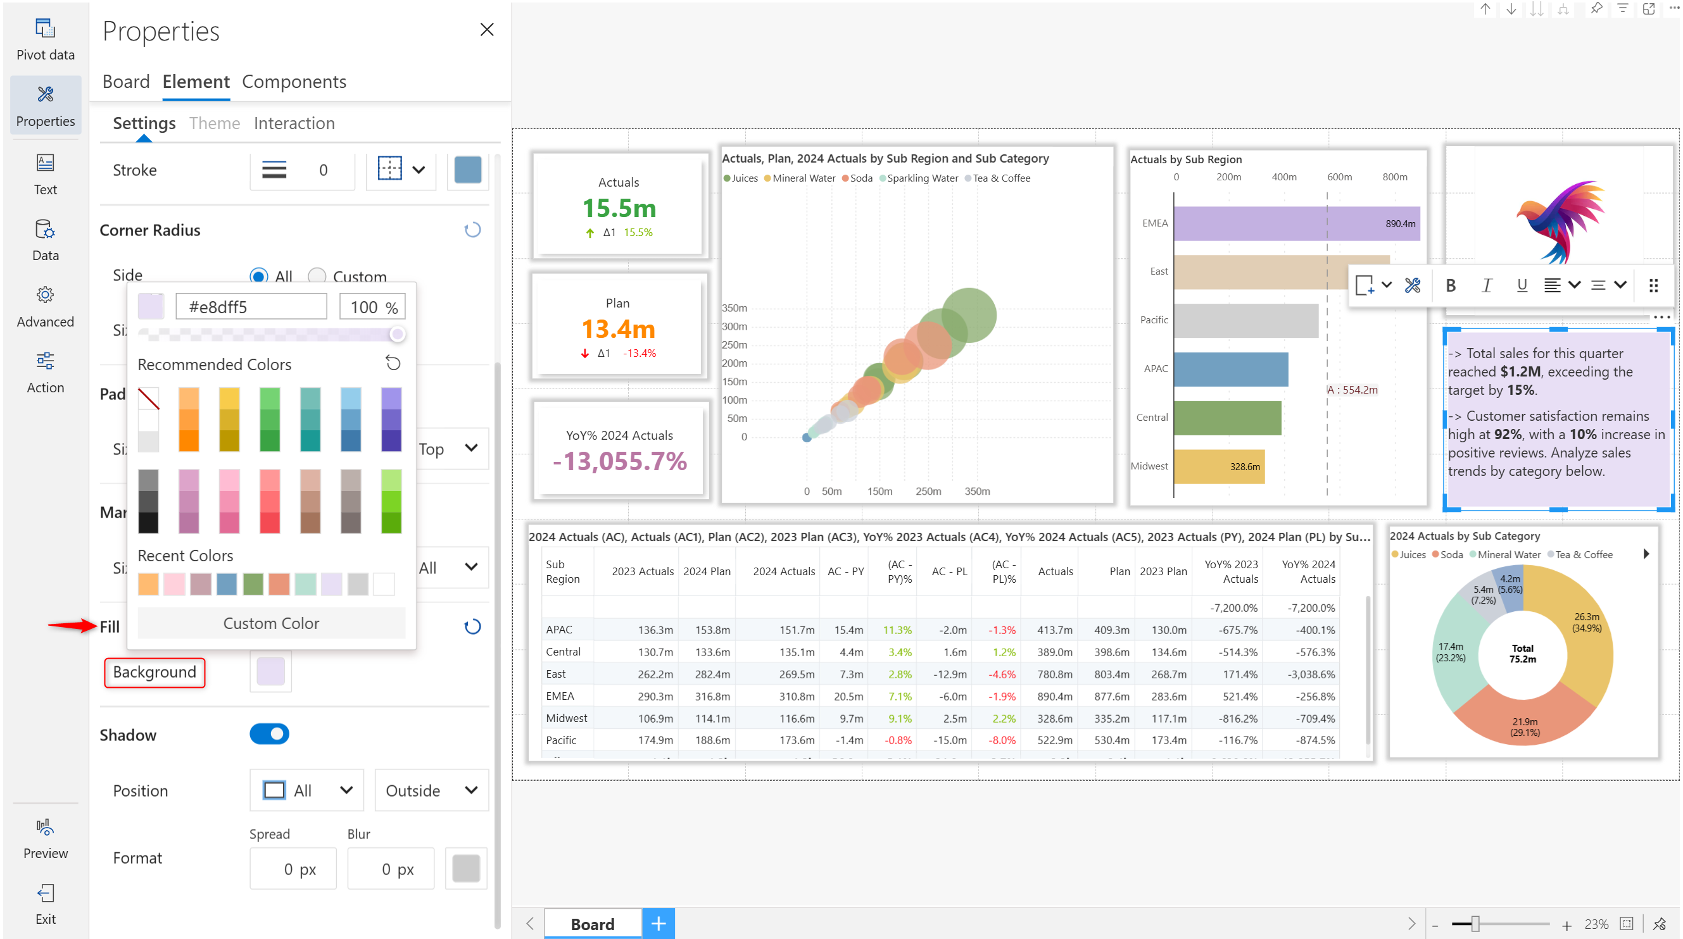Apply italic formatting in floating toolbar

coord(1486,285)
